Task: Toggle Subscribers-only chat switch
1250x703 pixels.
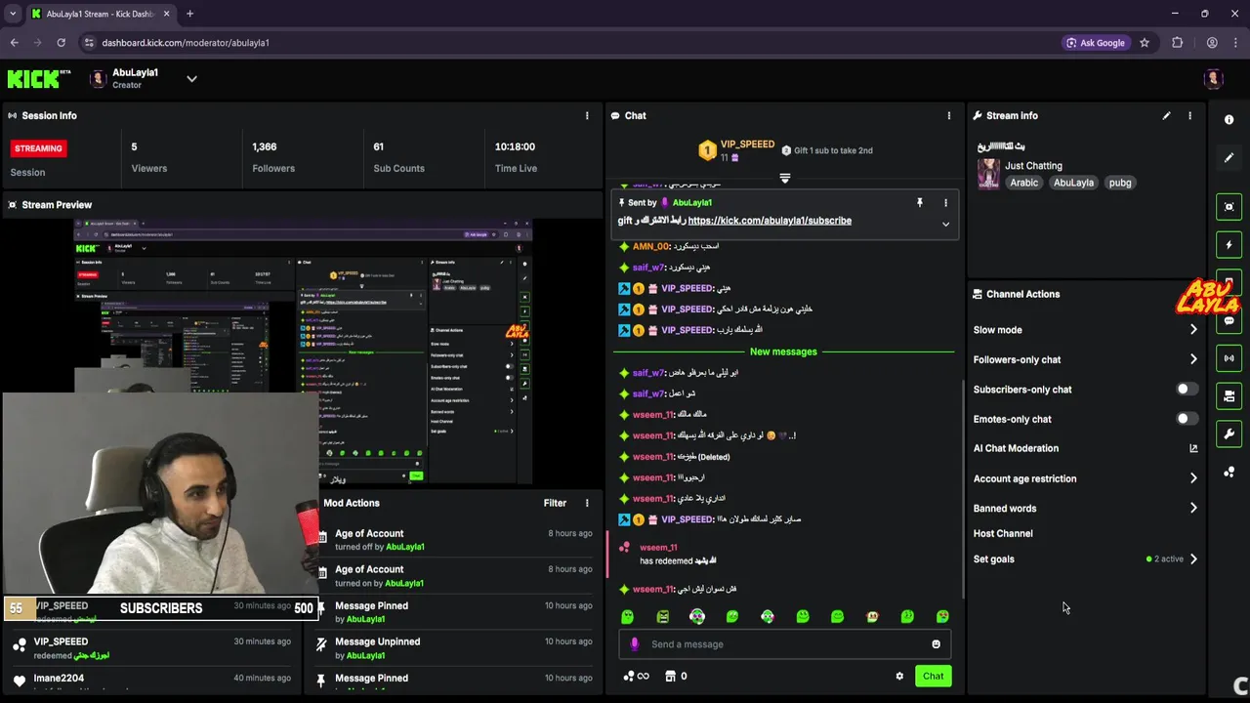Action: tap(1187, 389)
